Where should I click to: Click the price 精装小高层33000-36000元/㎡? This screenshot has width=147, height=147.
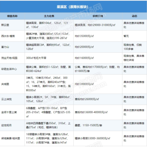(x=93, y=139)
